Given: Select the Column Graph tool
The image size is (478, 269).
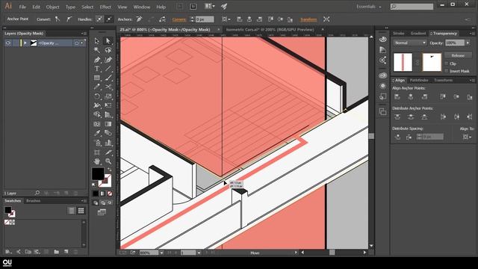Looking at the screenshot, I should pos(108,143).
